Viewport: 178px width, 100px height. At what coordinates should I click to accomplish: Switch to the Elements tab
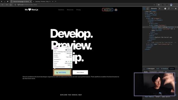(x=154, y=9)
